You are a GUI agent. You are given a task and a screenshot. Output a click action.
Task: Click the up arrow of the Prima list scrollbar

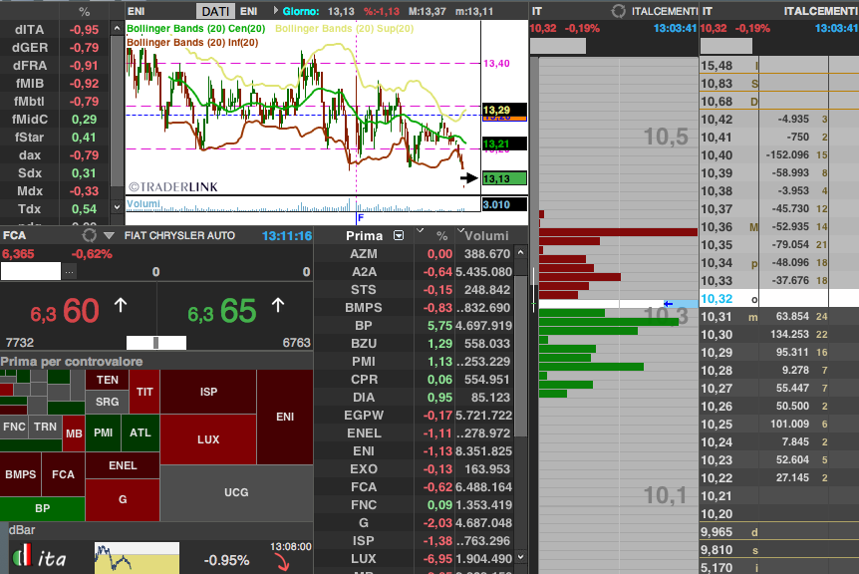(x=521, y=252)
